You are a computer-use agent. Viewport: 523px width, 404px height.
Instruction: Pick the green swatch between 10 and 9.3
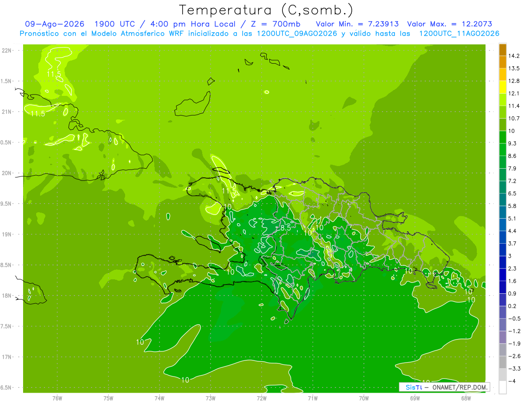pyautogui.click(x=503, y=137)
